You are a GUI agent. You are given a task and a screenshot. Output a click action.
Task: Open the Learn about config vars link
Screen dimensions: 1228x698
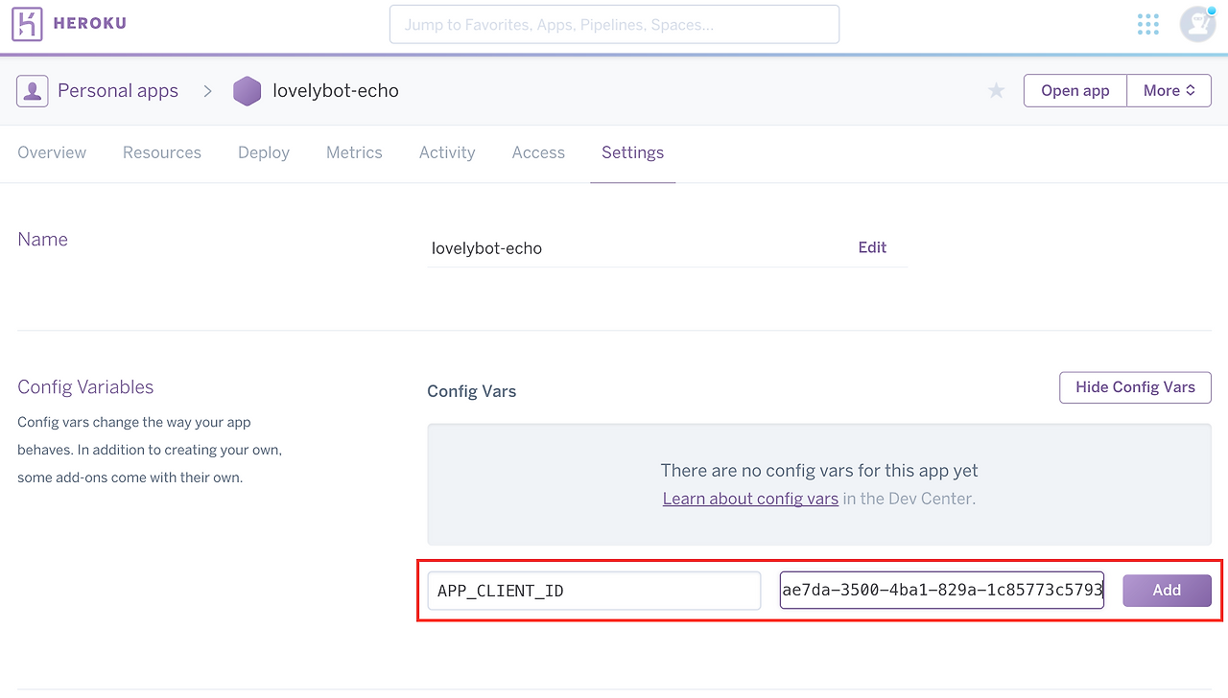[750, 499]
